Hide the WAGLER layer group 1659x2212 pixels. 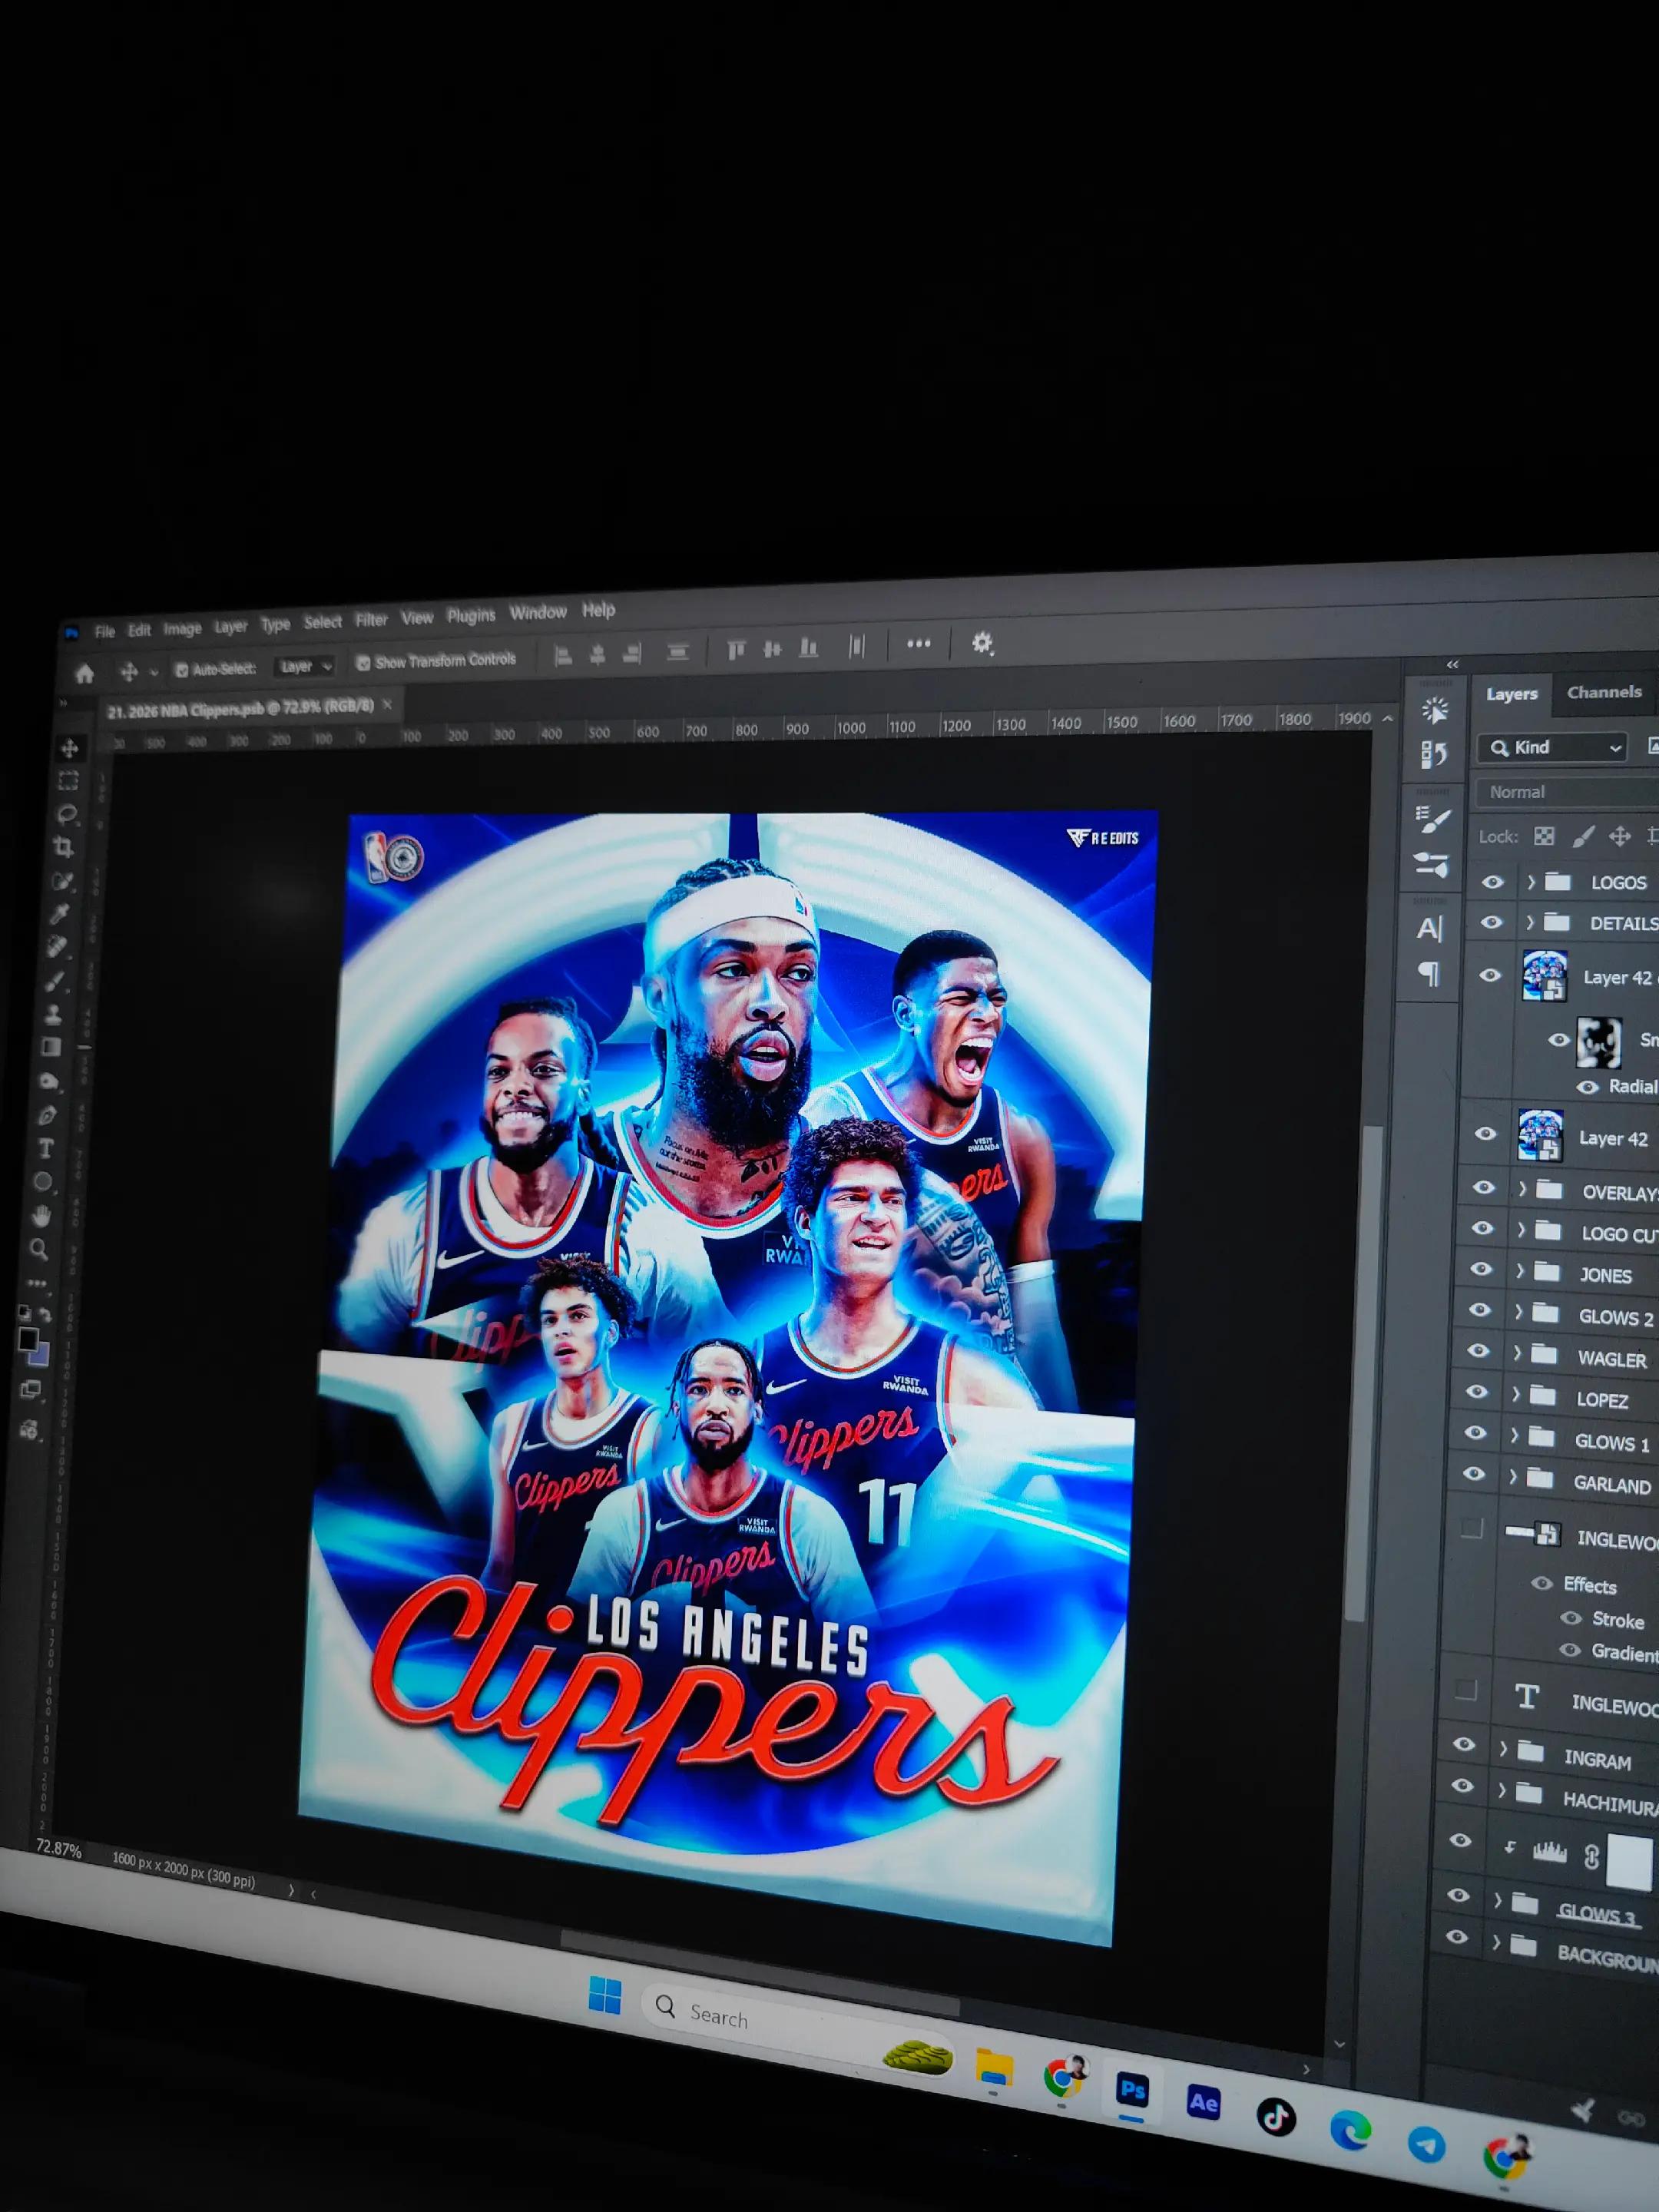point(1477,1352)
